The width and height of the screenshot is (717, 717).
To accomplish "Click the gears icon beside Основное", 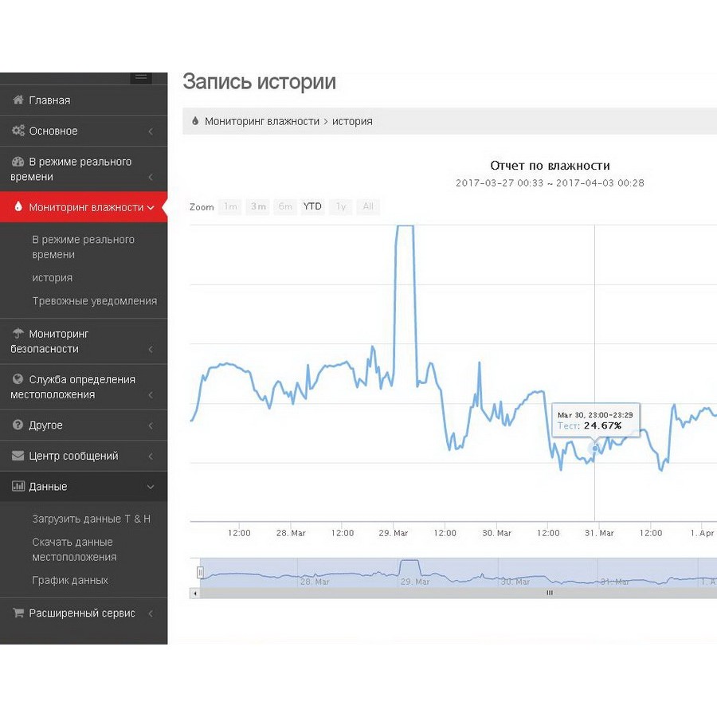I will point(18,131).
